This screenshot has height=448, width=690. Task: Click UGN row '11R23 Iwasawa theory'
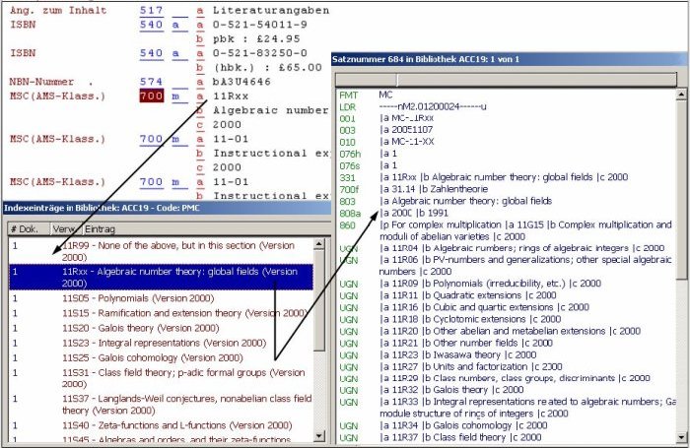(506, 354)
